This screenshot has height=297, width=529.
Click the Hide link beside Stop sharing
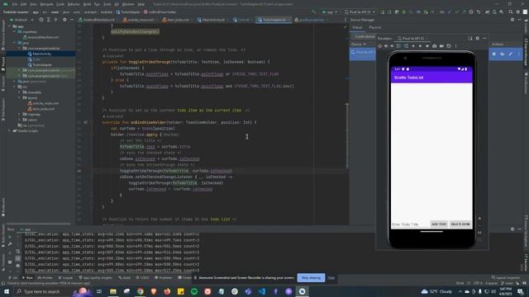click(x=331, y=278)
